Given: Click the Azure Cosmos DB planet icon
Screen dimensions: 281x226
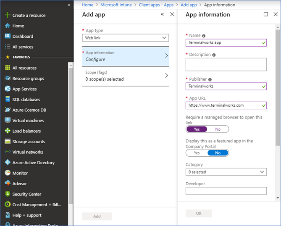Looking at the screenshot, I should [x=8, y=110].
